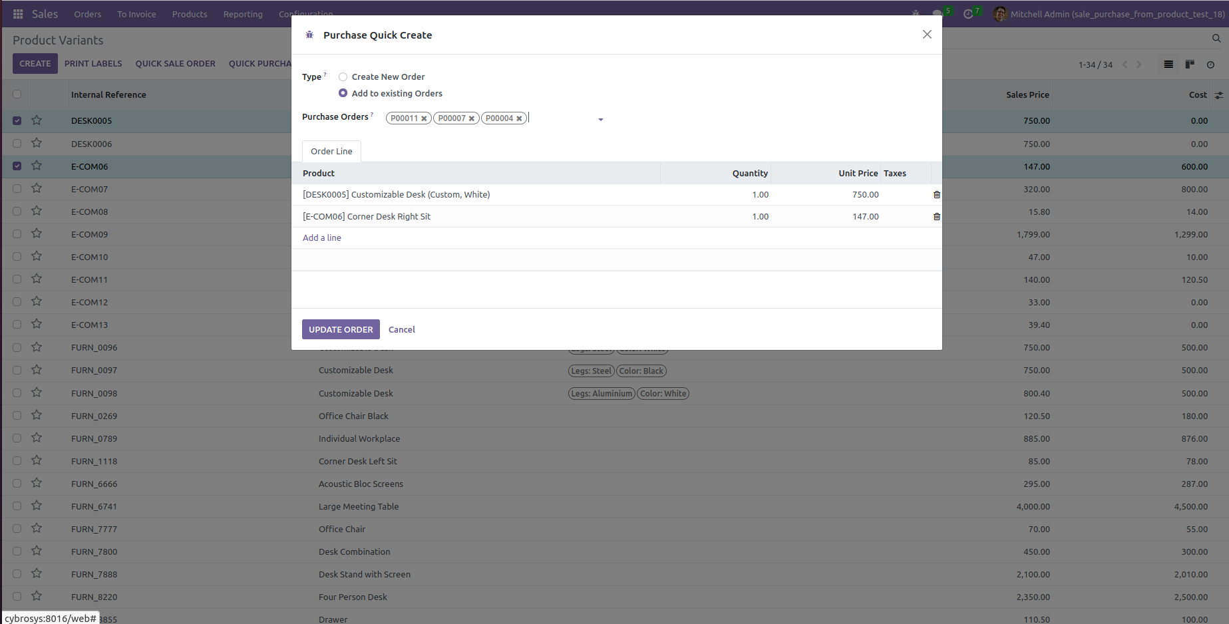Go to previous page of records
Viewport: 1229px width, 624px height.
[x=1125, y=65]
